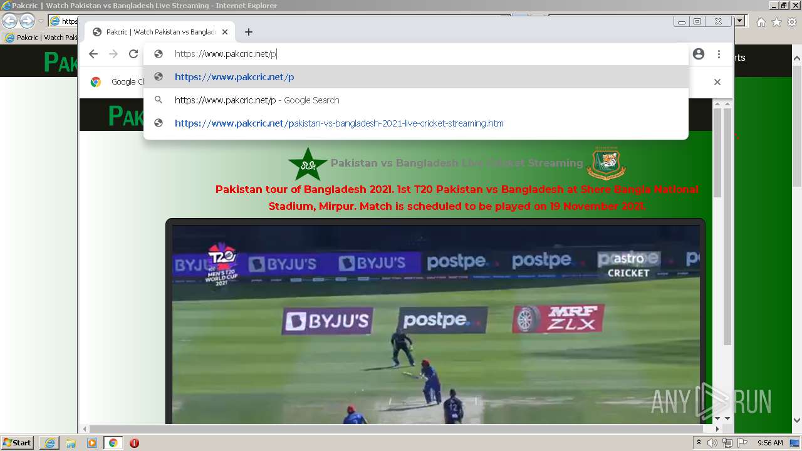Image resolution: width=802 pixels, height=451 pixels.
Task: Open Internet Explorer Tools gear
Action: coord(791,22)
